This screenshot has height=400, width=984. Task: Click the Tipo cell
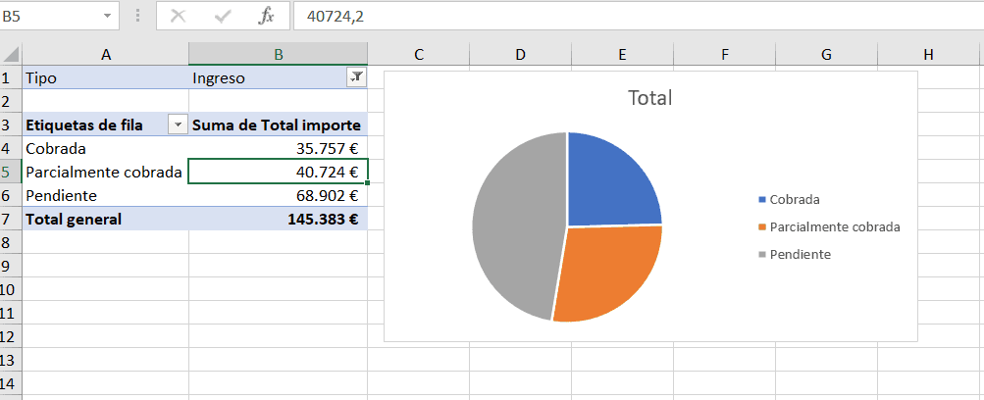105,77
